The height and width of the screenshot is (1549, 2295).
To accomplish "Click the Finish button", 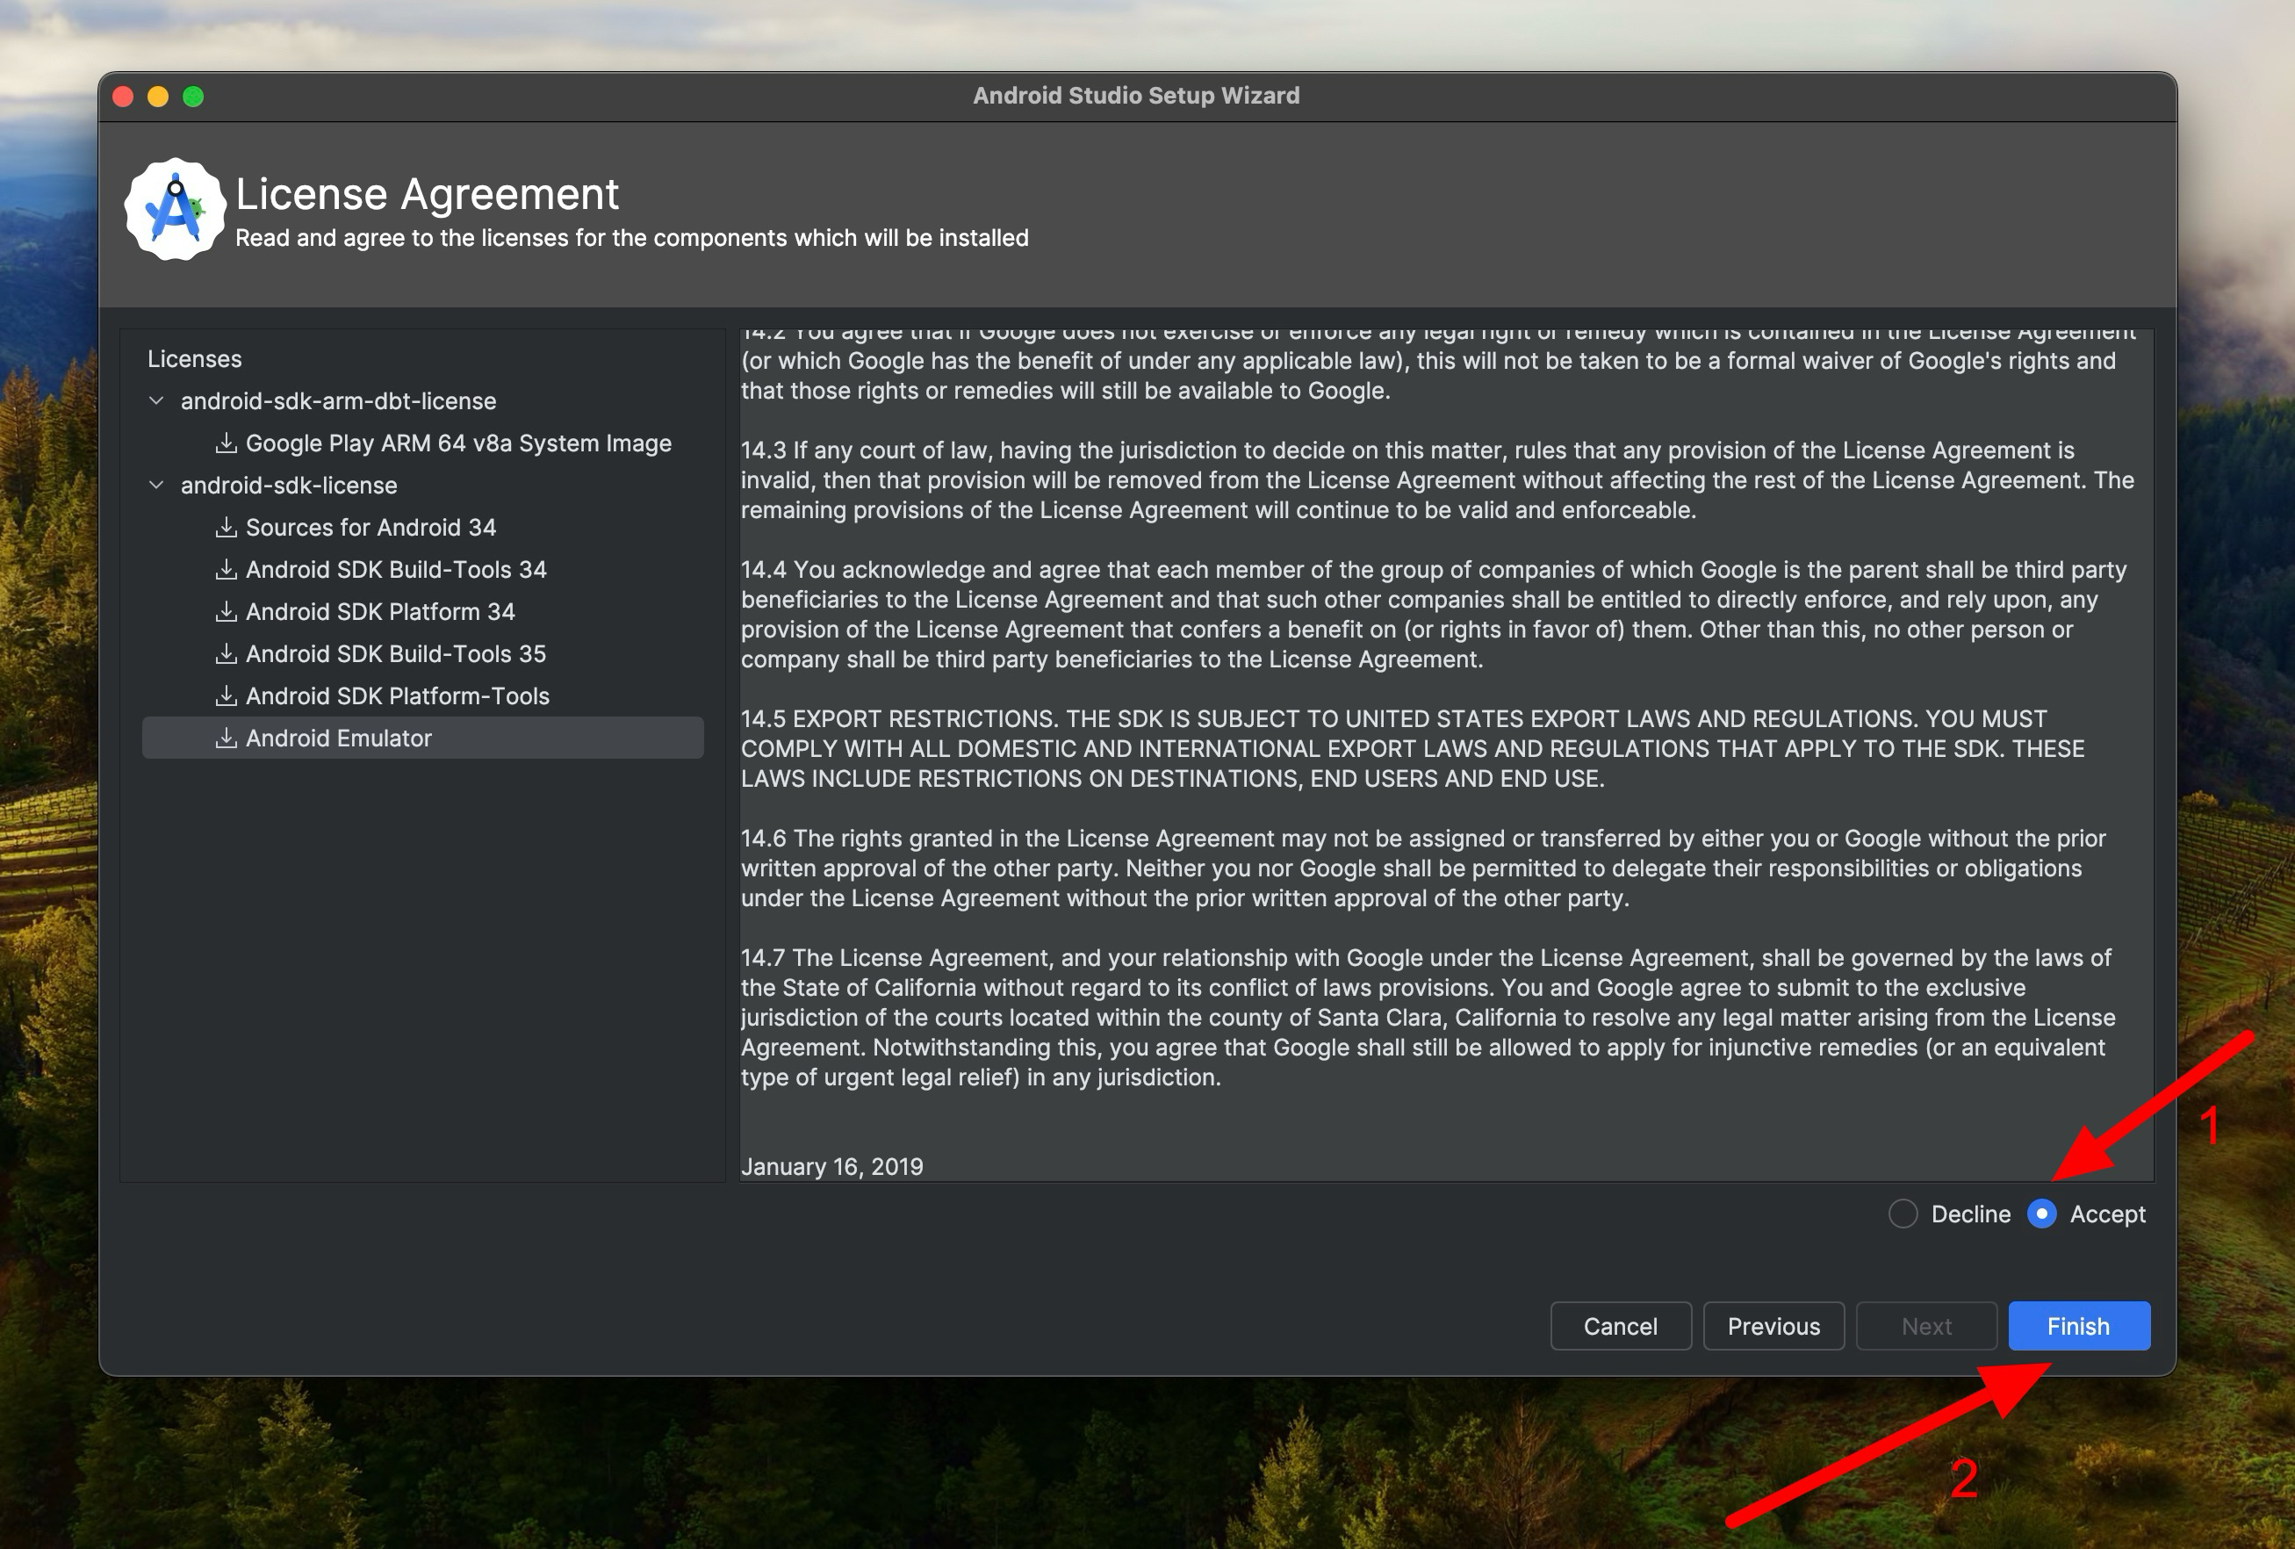I will (2076, 1324).
